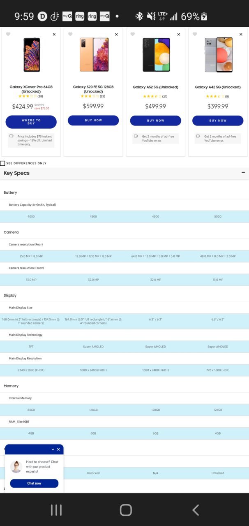Tap A52 5G YouTube offer tag icon

click(x=136, y=136)
